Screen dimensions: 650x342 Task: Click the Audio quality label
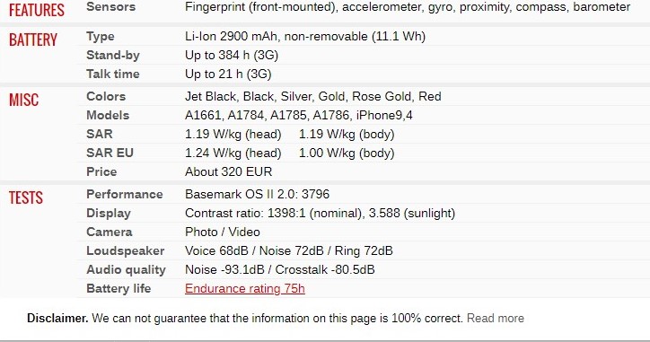click(126, 270)
